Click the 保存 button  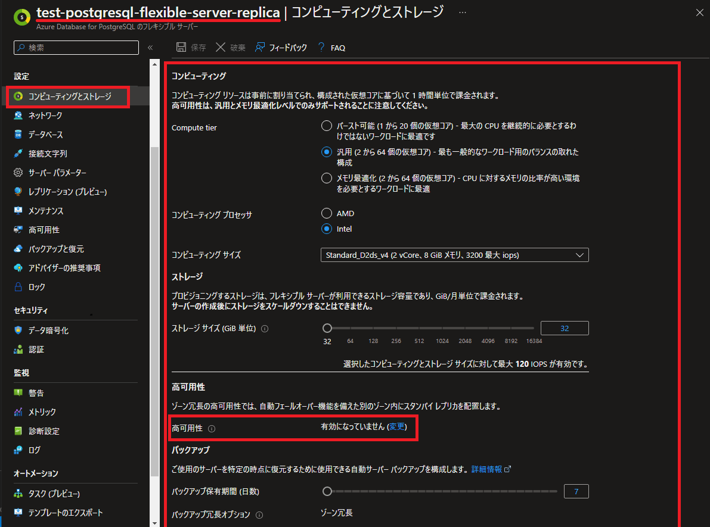(191, 47)
